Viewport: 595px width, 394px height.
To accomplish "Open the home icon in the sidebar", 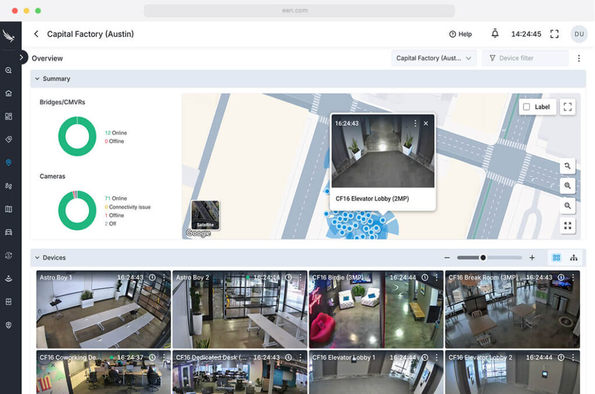I will (x=8, y=93).
